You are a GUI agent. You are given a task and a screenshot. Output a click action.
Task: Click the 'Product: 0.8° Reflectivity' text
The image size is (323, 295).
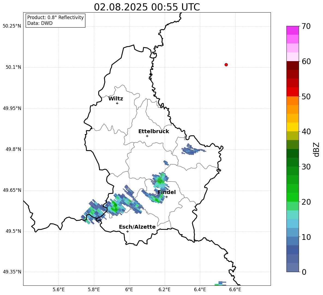(55, 17)
